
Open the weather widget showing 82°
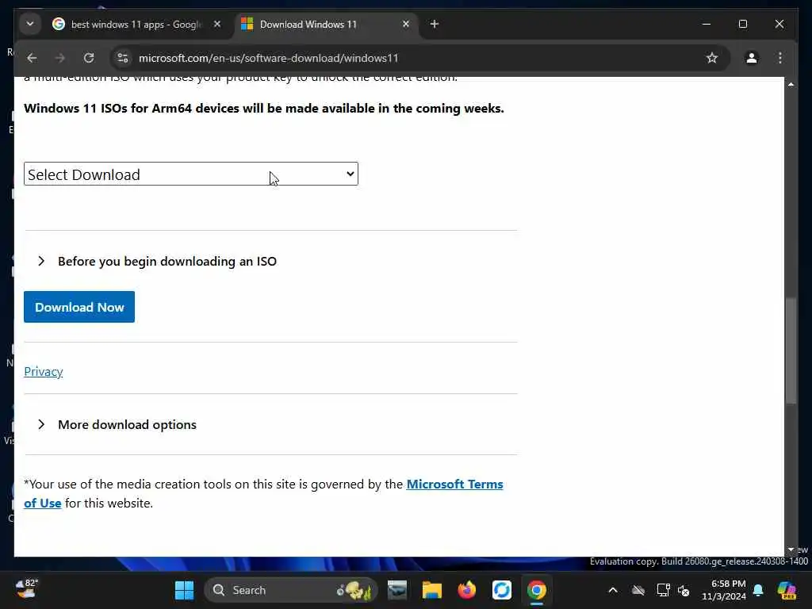click(26, 589)
